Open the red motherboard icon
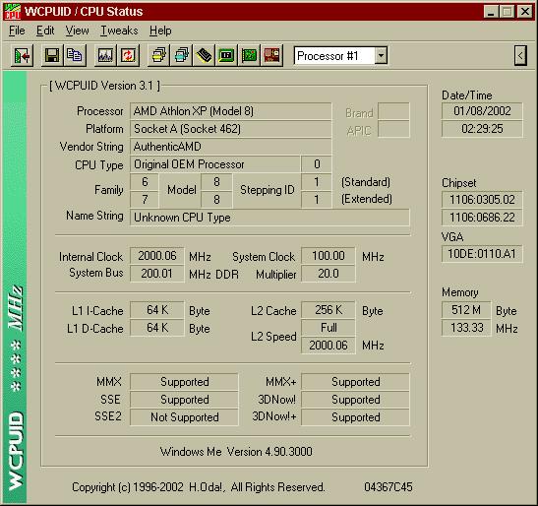Screen dimensions: 538x506 [271, 55]
